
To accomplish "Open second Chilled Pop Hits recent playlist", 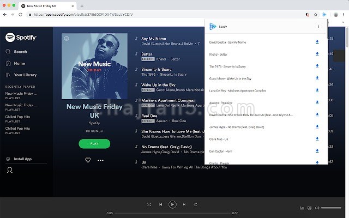I will coord(17,130).
